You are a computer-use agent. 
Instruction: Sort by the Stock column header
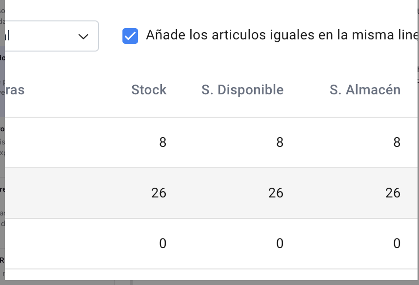(x=149, y=90)
